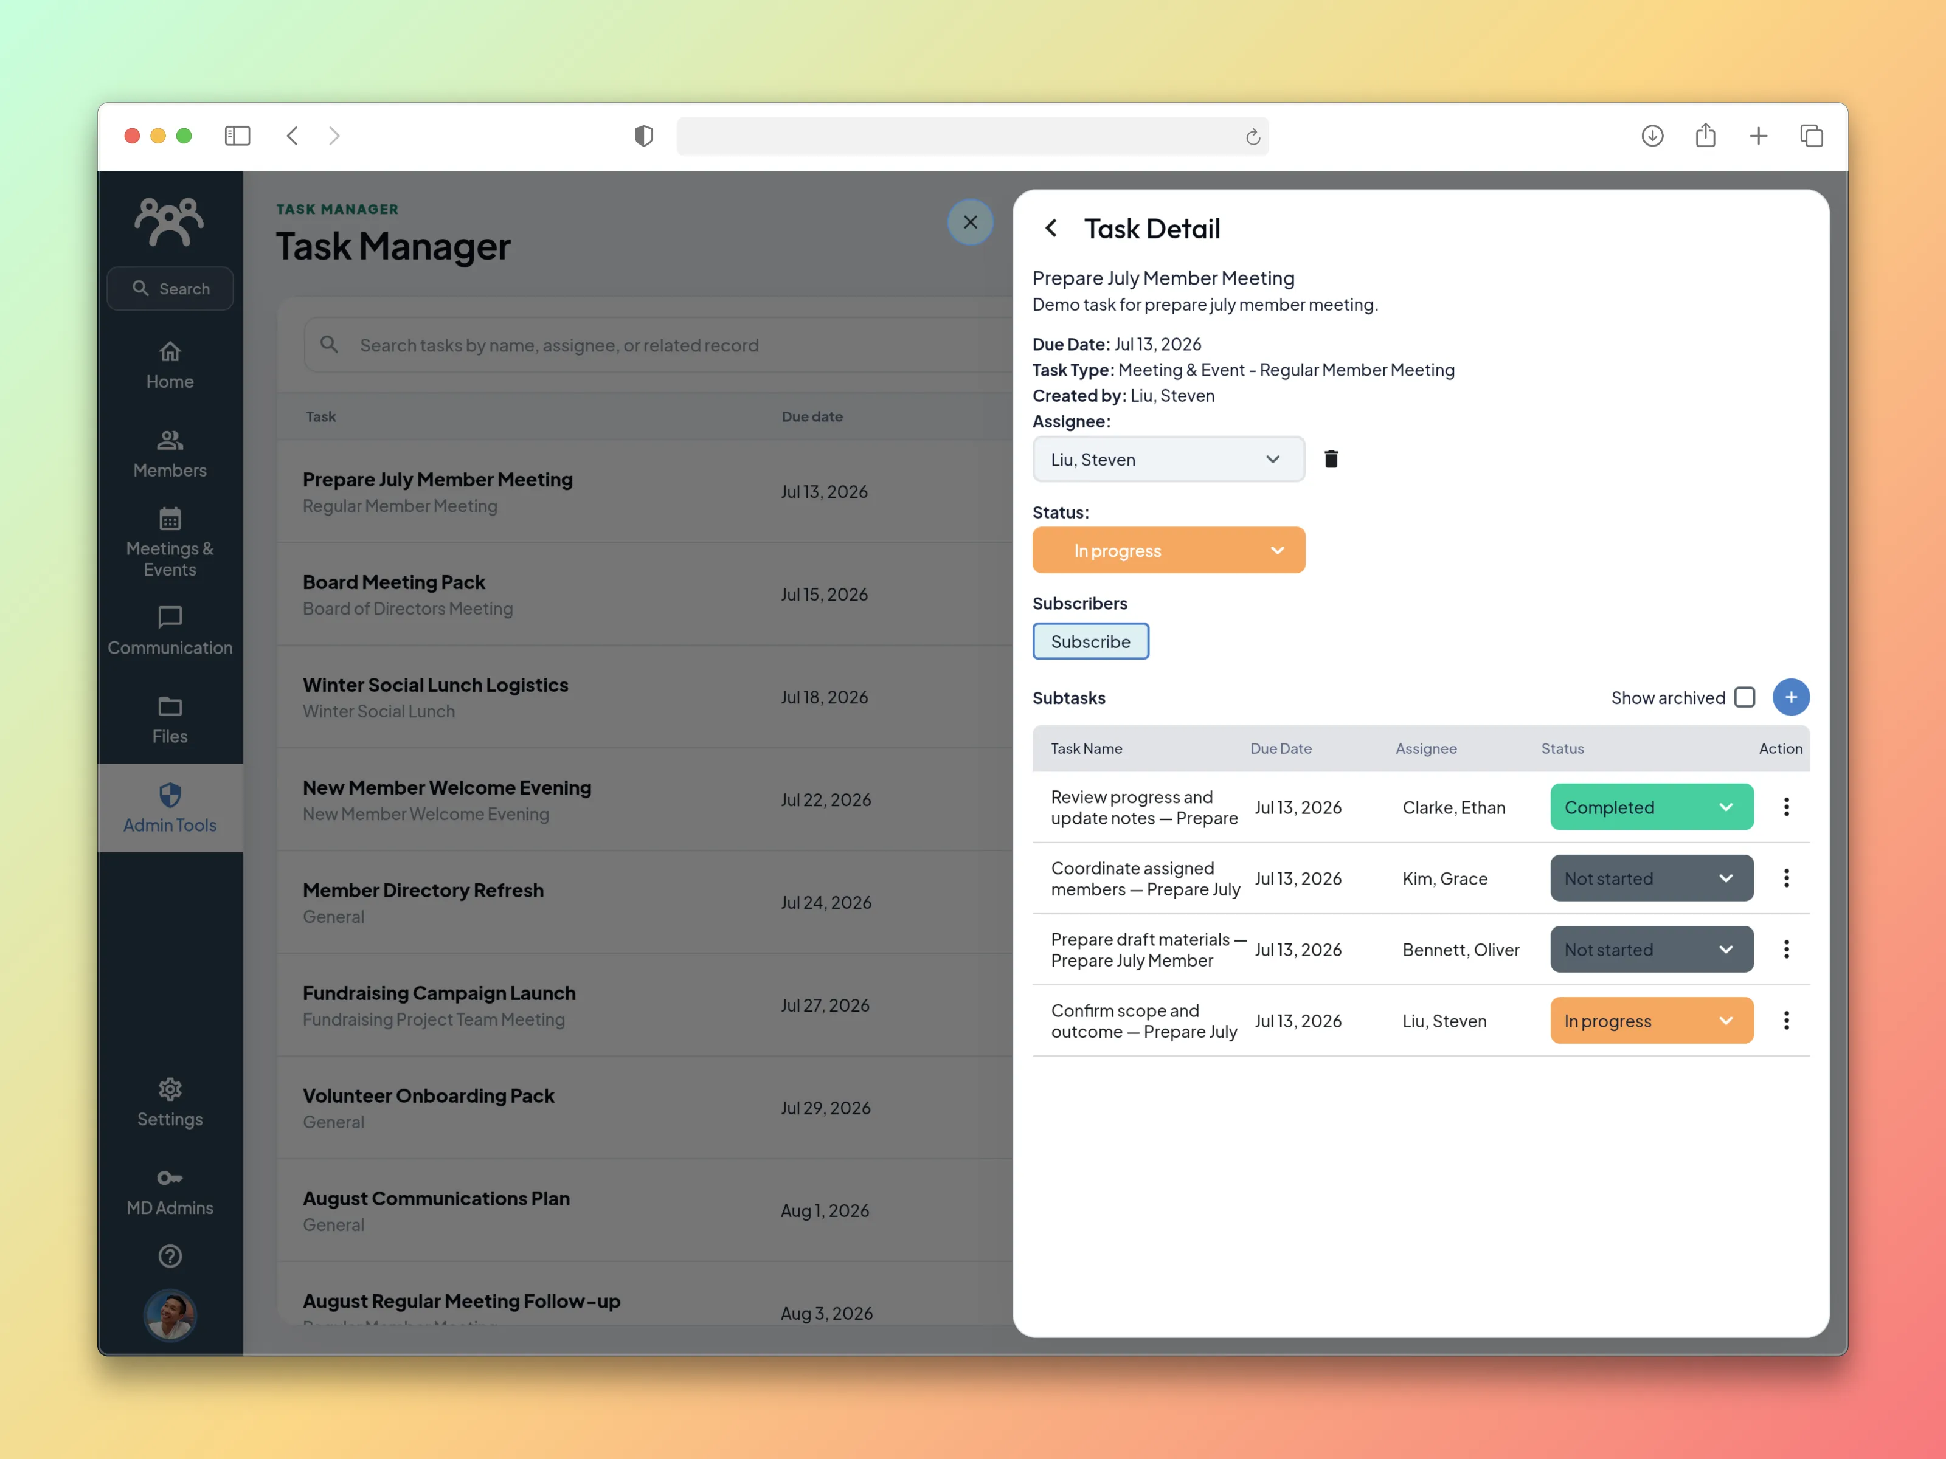
Task: Open Not started dropdown for Bennett, Oliver subtask
Action: click(1651, 949)
